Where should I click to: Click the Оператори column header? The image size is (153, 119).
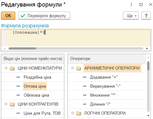click(107, 59)
